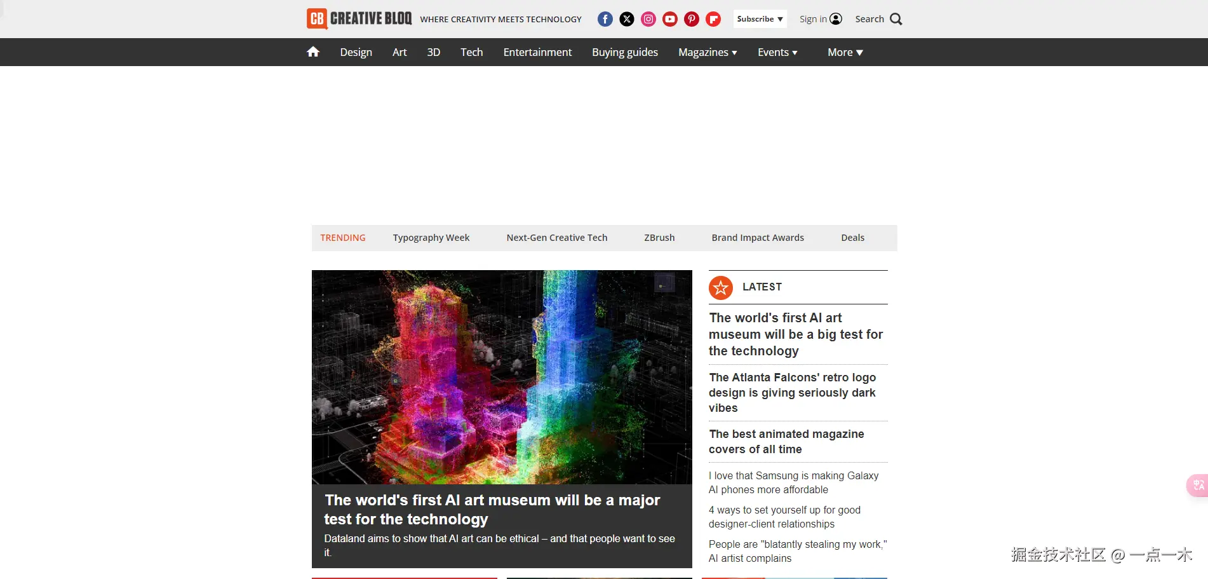Sign in to your account
1208x579 pixels.
tap(821, 18)
